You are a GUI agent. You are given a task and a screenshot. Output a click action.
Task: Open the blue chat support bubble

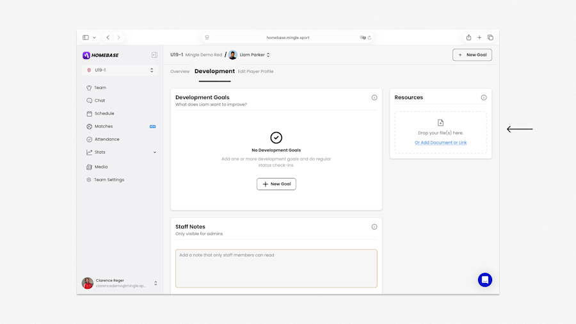coord(485,280)
